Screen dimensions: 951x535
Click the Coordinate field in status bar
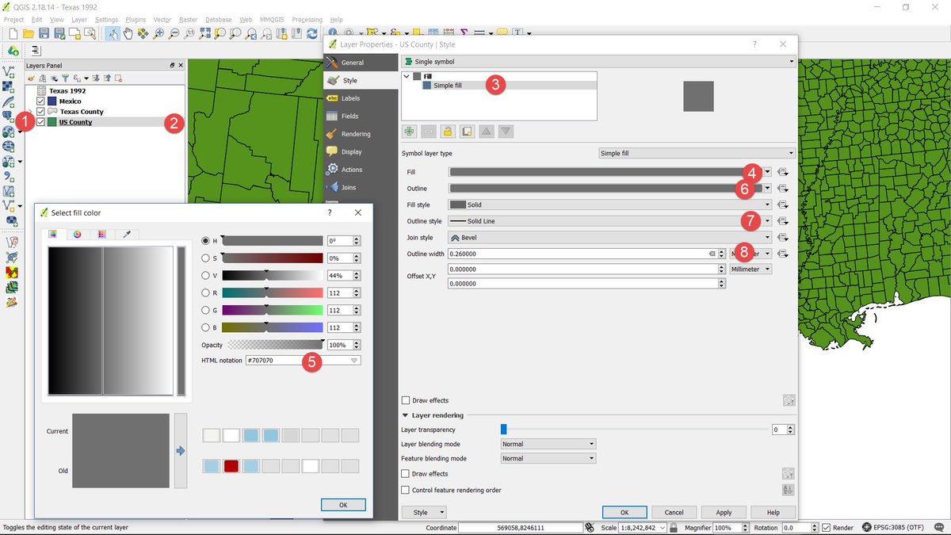(520, 527)
